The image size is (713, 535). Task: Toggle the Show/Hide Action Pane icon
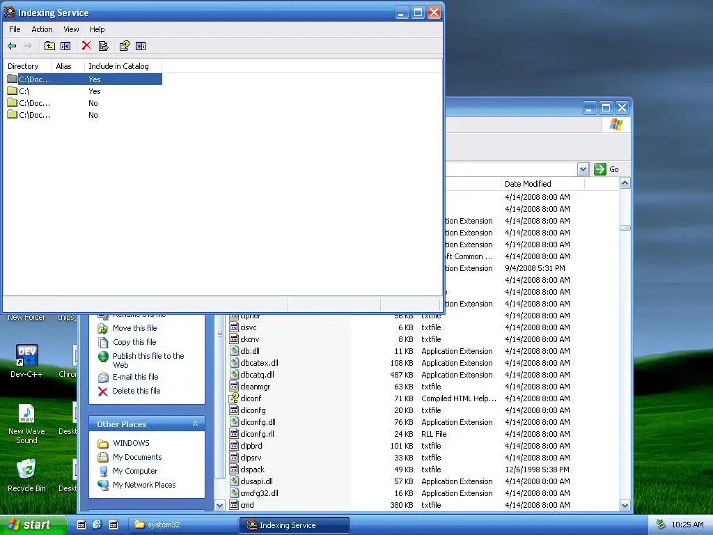(141, 46)
